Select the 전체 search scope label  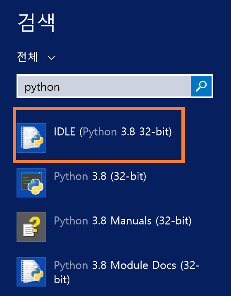pos(27,57)
